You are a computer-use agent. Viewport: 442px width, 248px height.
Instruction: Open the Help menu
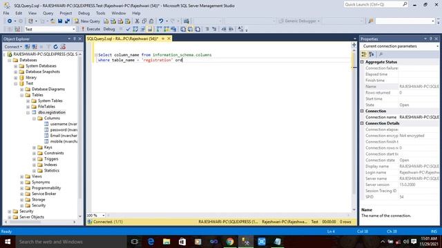[136, 13]
